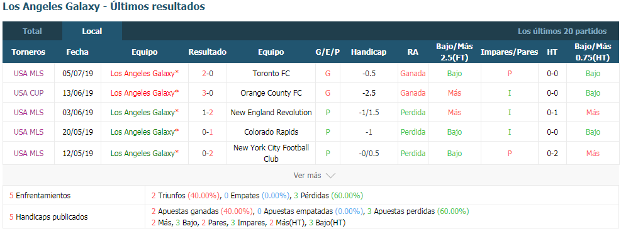Open the New England Revolution team page
This screenshot has height=231, width=621.
pos(271,112)
